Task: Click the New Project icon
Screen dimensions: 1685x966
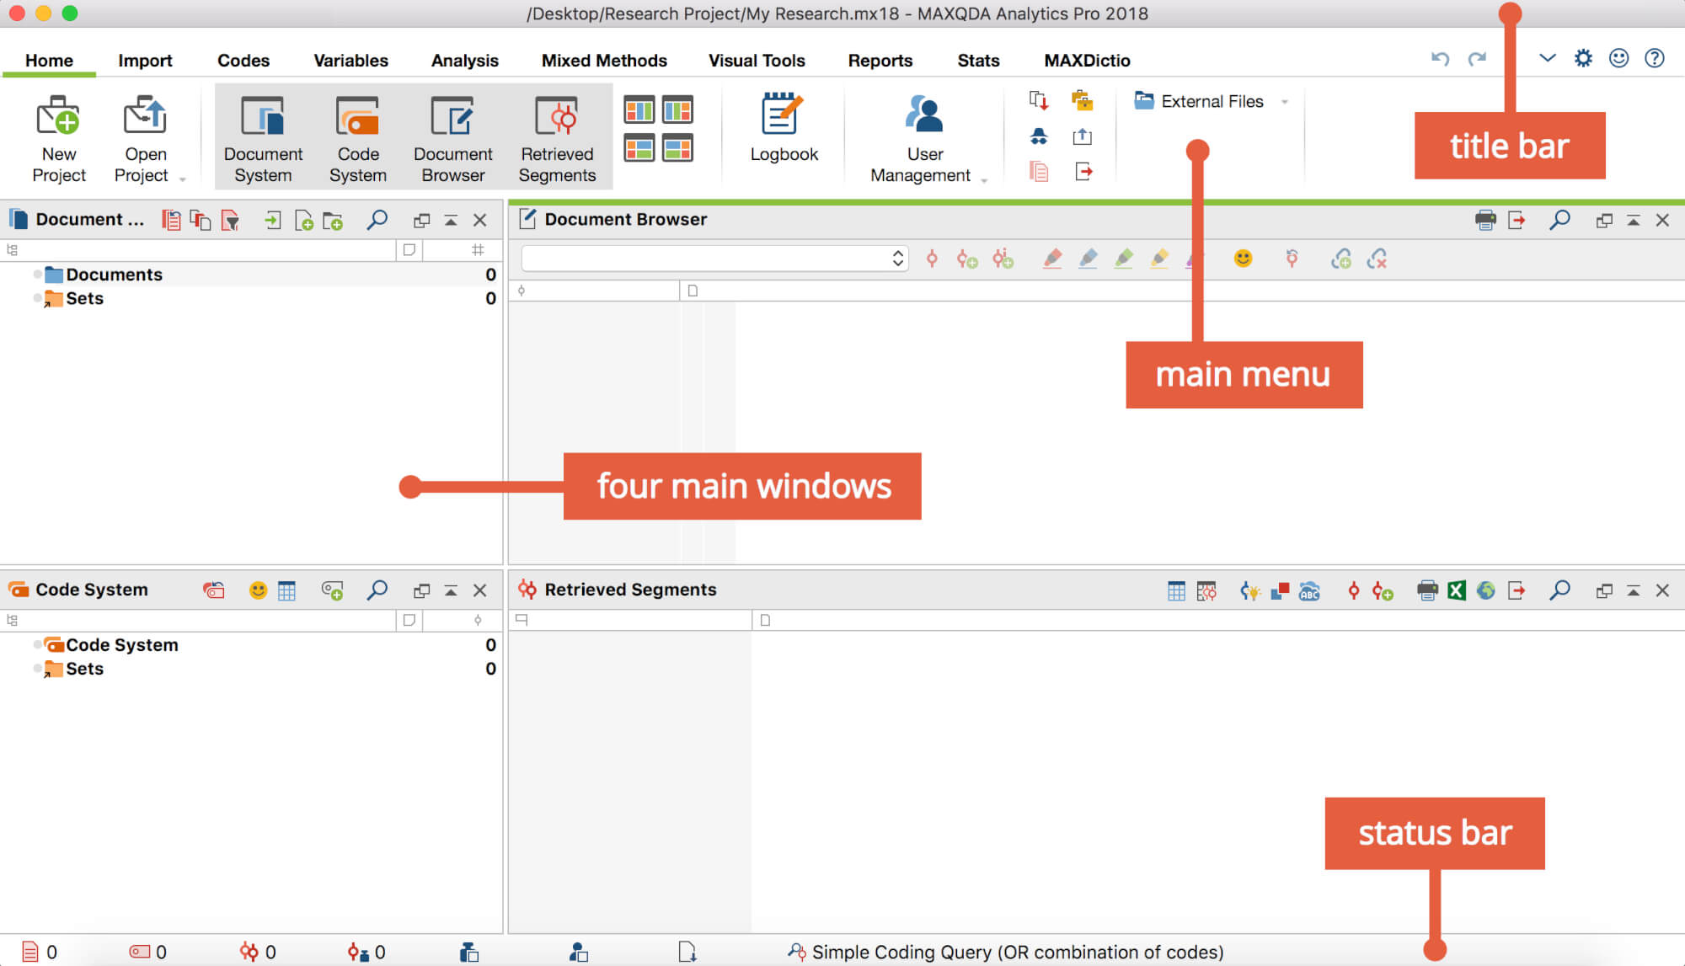Action: pos(58,117)
